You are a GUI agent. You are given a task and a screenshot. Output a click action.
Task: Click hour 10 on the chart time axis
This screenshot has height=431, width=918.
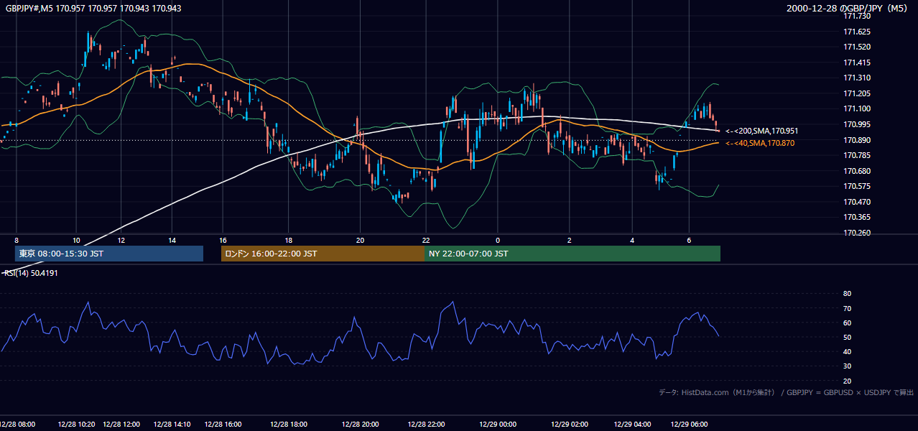click(76, 240)
